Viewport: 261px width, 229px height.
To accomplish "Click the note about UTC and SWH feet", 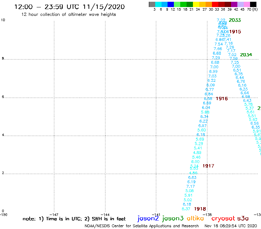I will [74, 219].
